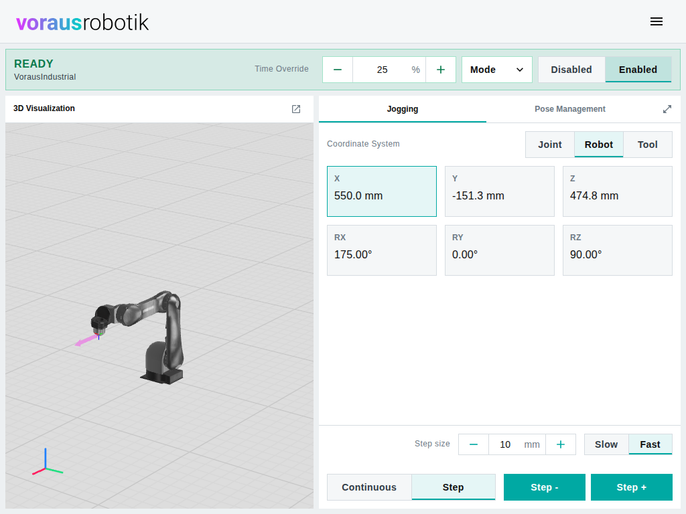Viewport: 686px width, 514px height.
Task: Click the vorausrobotik logo
Action: (82, 22)
